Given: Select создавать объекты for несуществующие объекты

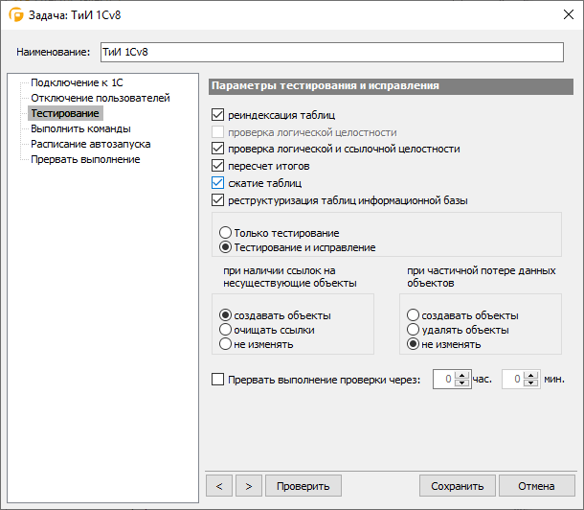Looking at the screenshot, I should point(225,315).
